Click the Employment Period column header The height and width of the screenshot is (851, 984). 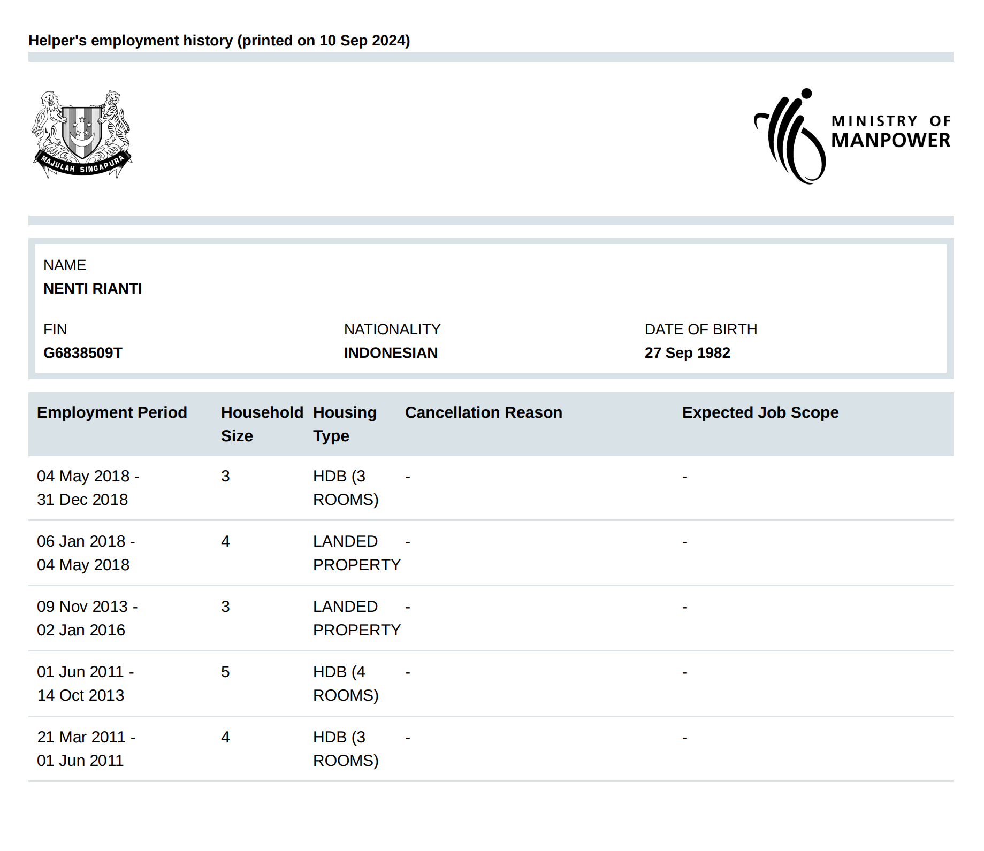coord(112,412)
